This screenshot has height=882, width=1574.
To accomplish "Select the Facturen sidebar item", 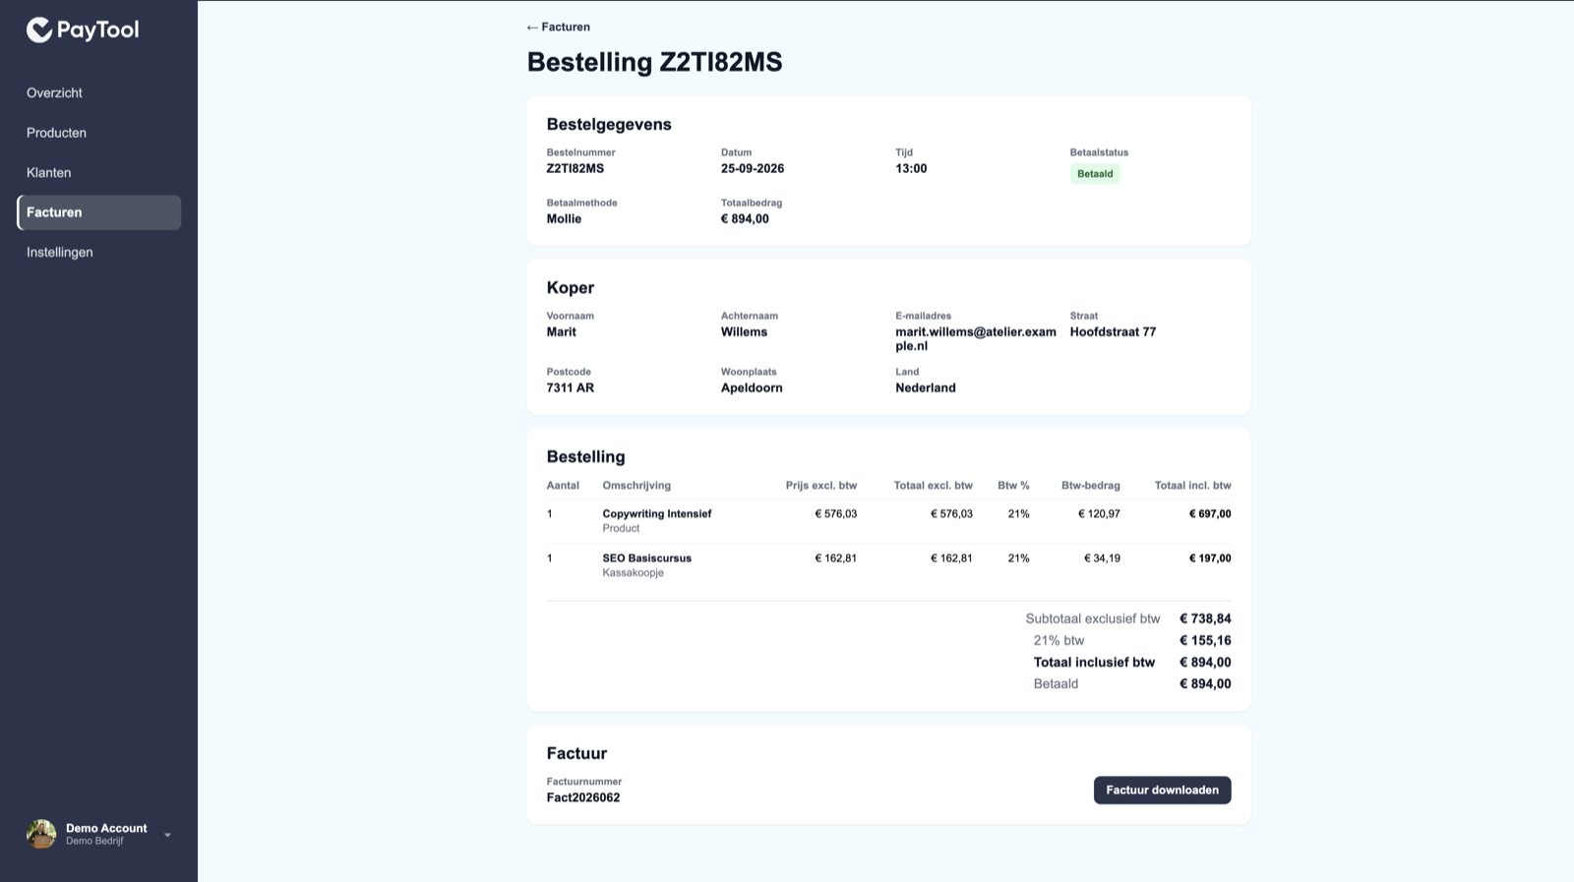I will point(99,212).
